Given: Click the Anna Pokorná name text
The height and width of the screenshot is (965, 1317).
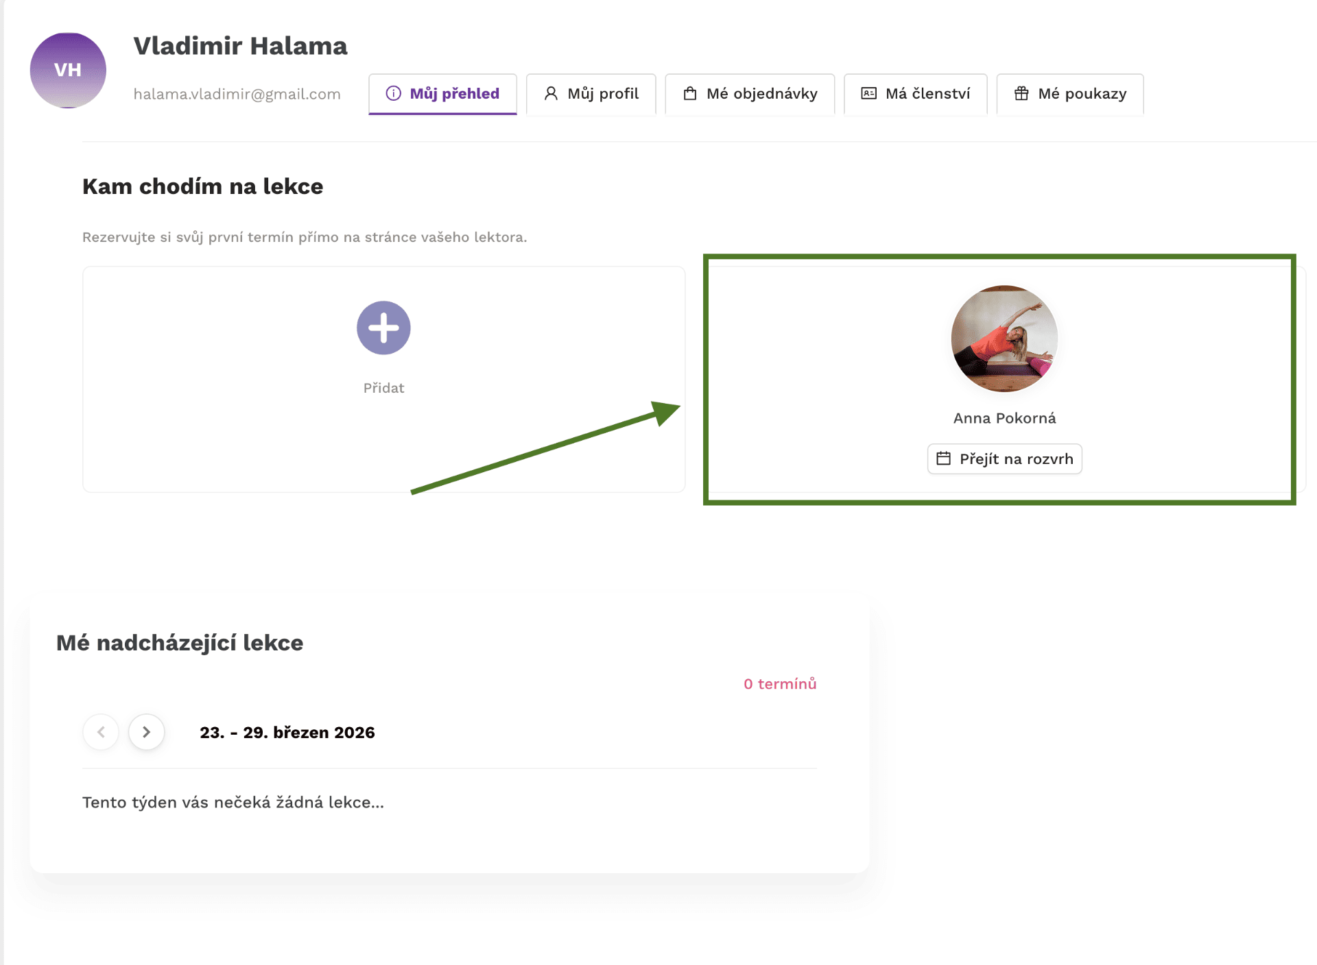Looking at the screenshot, I should [1004, 418].
